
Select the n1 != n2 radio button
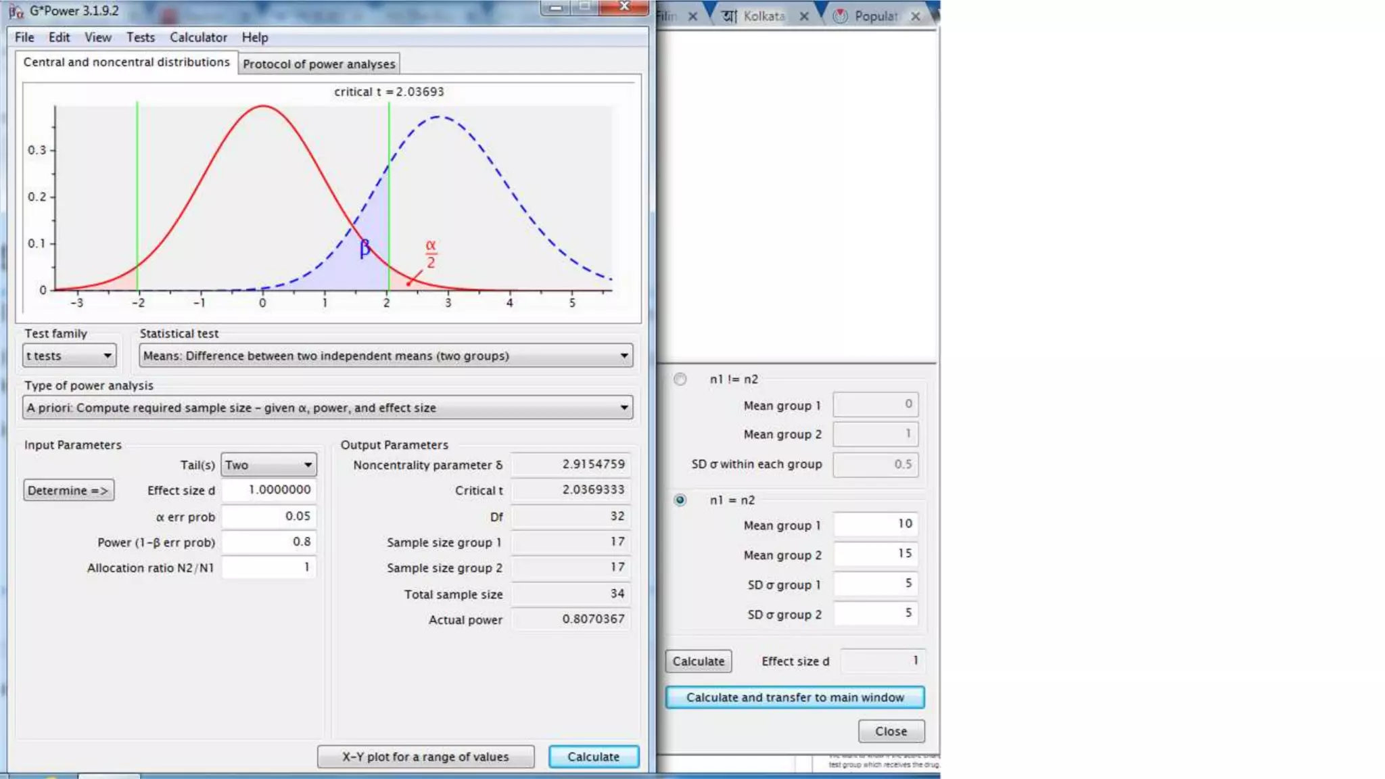pos(680,379)
